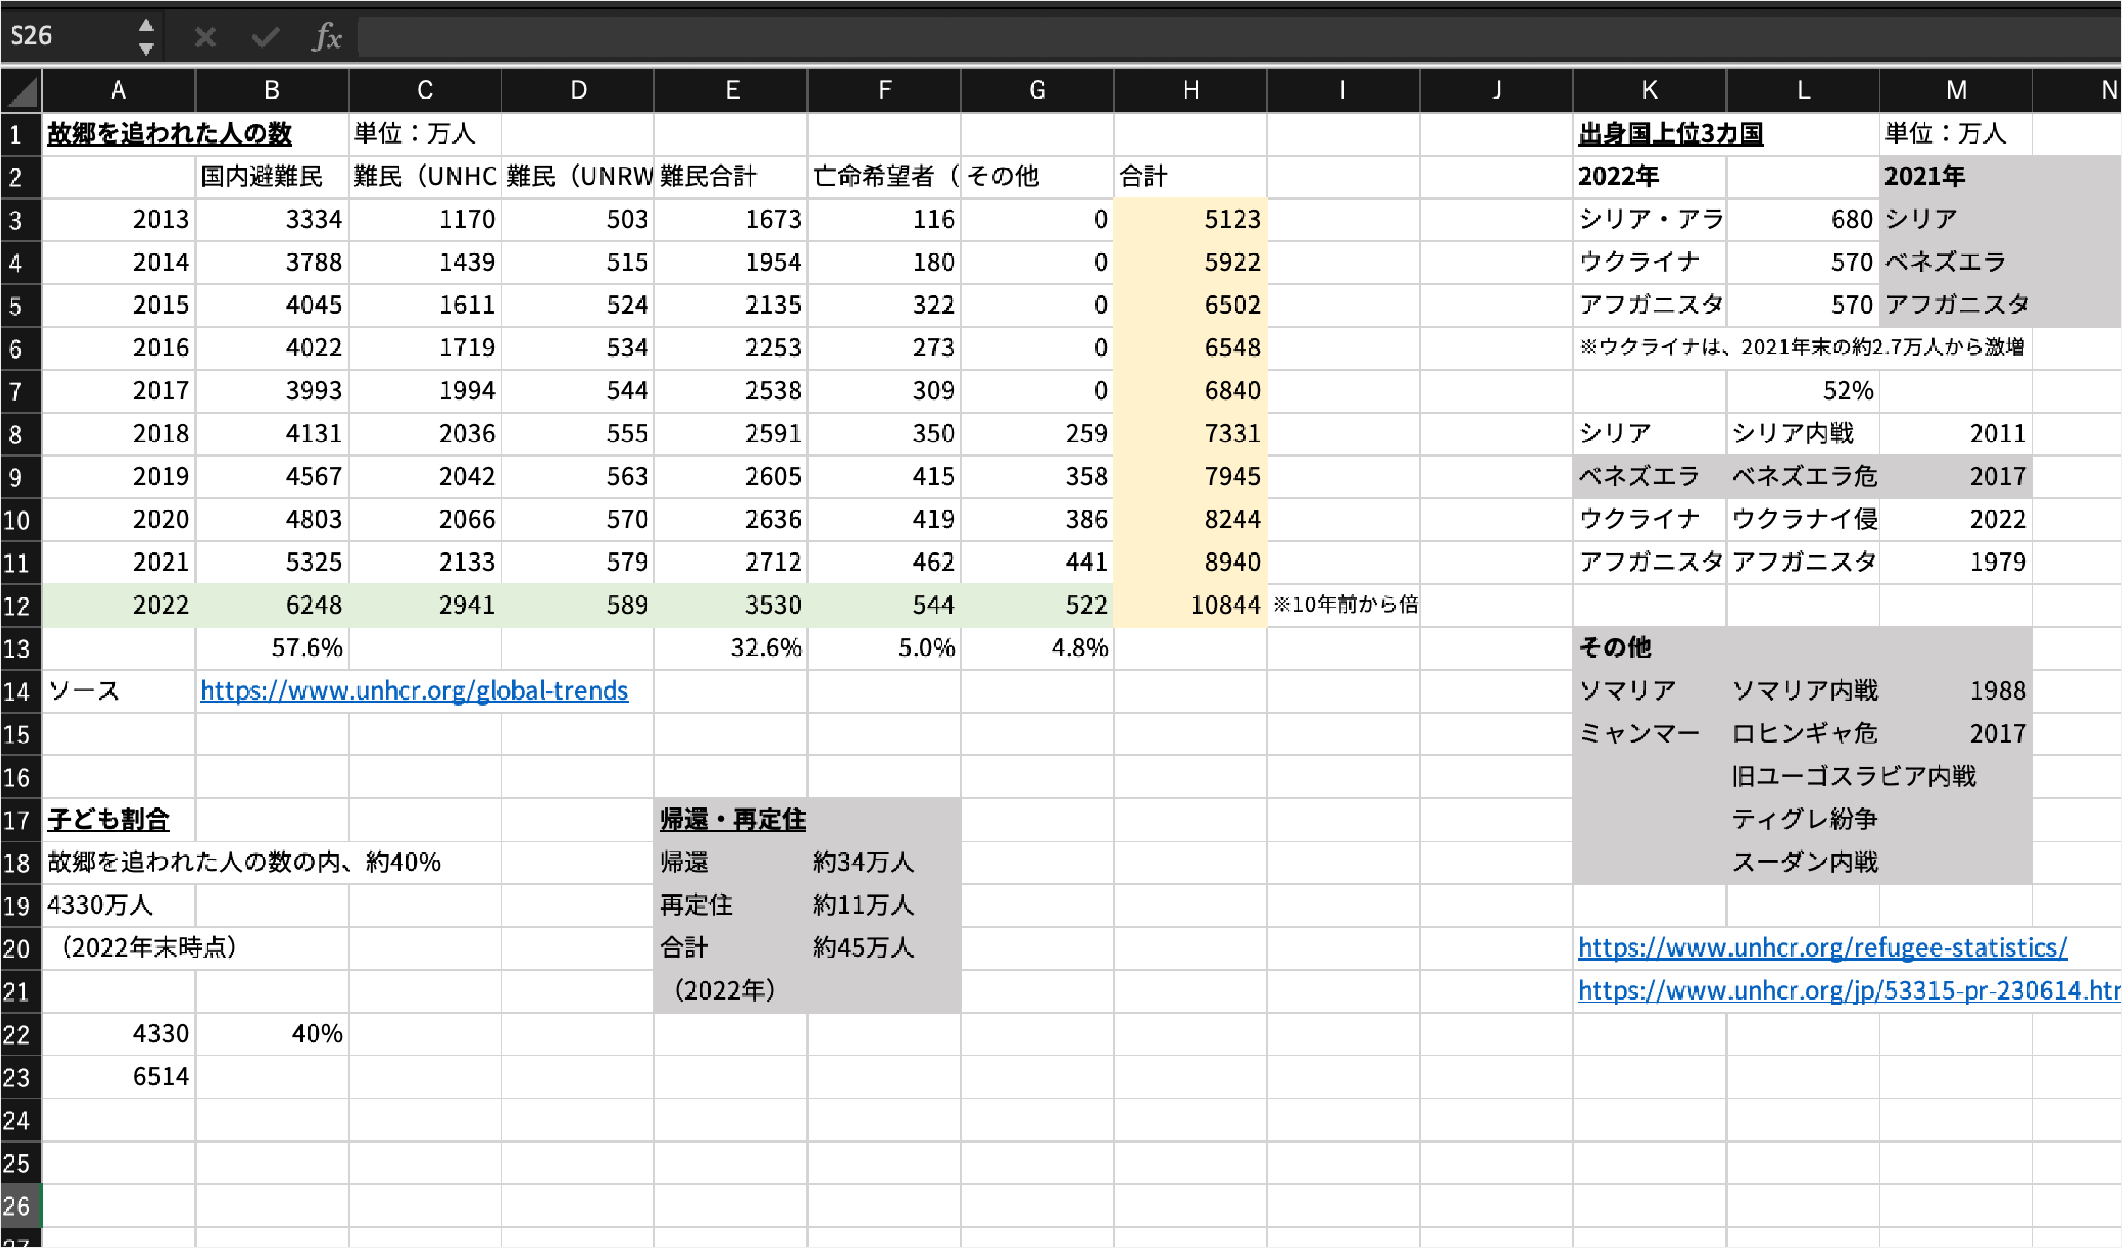This screenshot has width=2122, height=1248.
Task: Select heading cell 出身国上位3カ国
Action: coord(1671,134)
